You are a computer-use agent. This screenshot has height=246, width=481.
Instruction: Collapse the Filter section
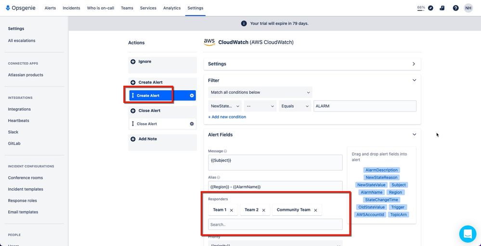coord(414,80)
